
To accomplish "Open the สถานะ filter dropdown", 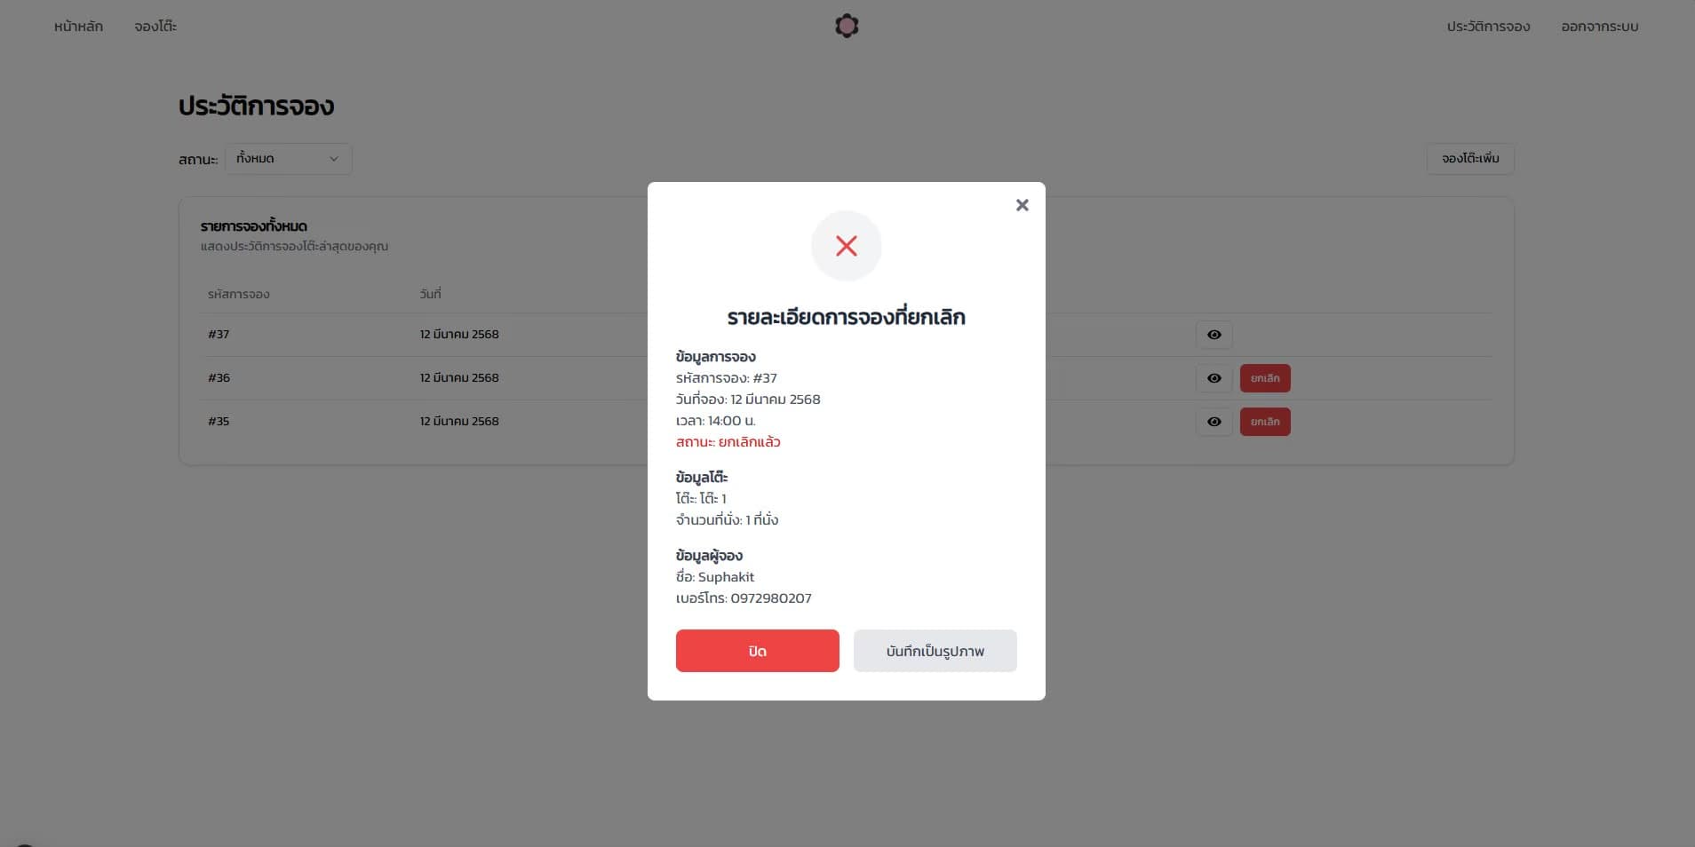I will (289, 159).
